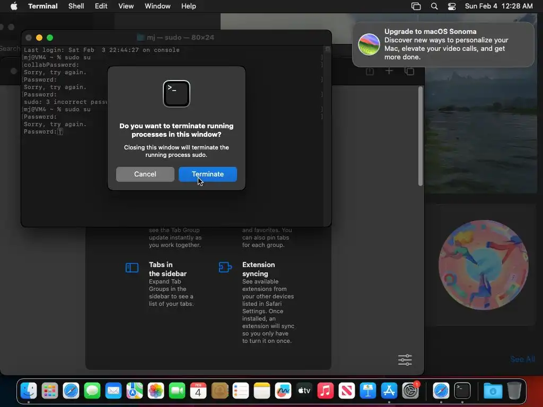Image resolution: width=543 pixels, height=407 pixels.
Task: Open Safari from the Dock
Action: (x=71, y=391)
